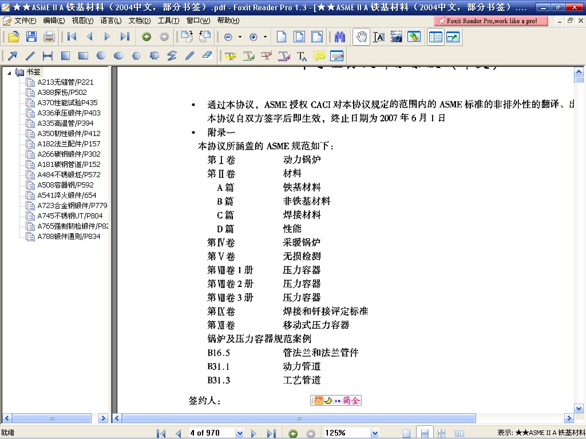Activate the snapshot camera tool
This screenshot has height=439, width=586.
pos(397,37)
